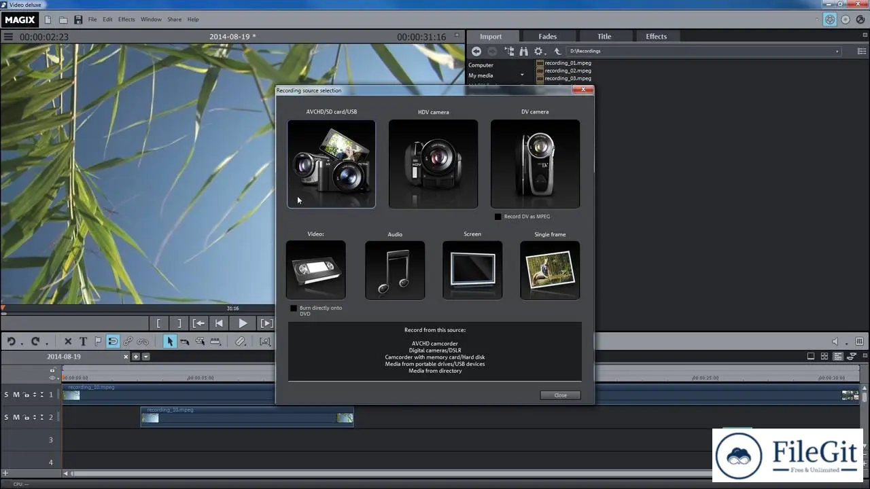This screenshot has height=489, width=870.
Task: Choose the Audio music note source icon
Action: tap(395, 270)
